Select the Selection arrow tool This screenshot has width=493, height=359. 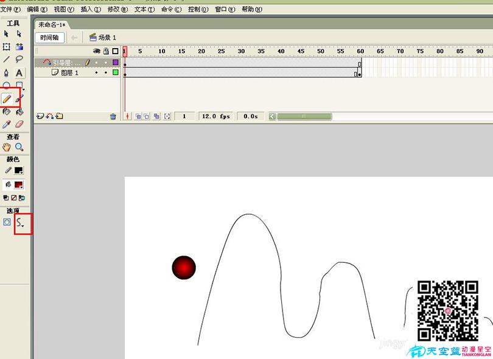[x=6, y=33]
